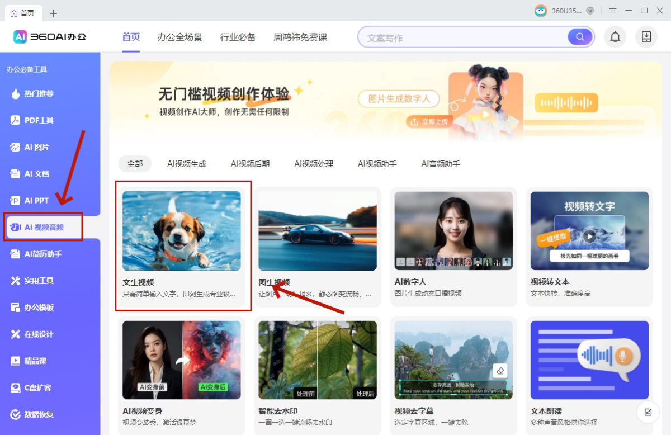Open the hamburger main menu in title bar

[x=613, y=11]
